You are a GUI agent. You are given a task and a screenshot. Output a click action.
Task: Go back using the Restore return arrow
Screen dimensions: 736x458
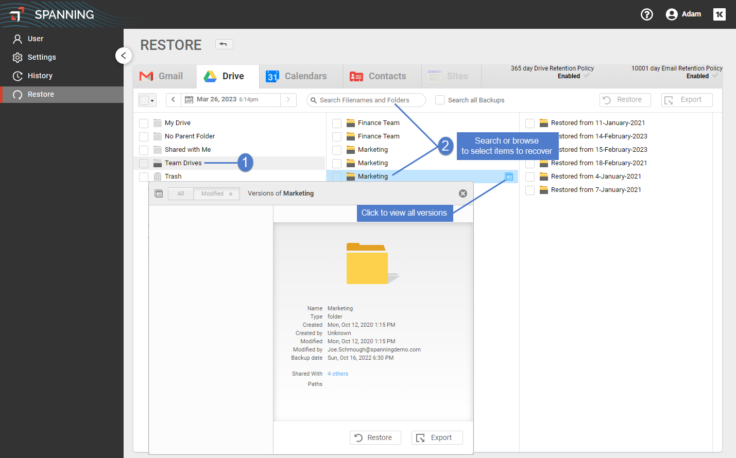[x=224, y=44]
